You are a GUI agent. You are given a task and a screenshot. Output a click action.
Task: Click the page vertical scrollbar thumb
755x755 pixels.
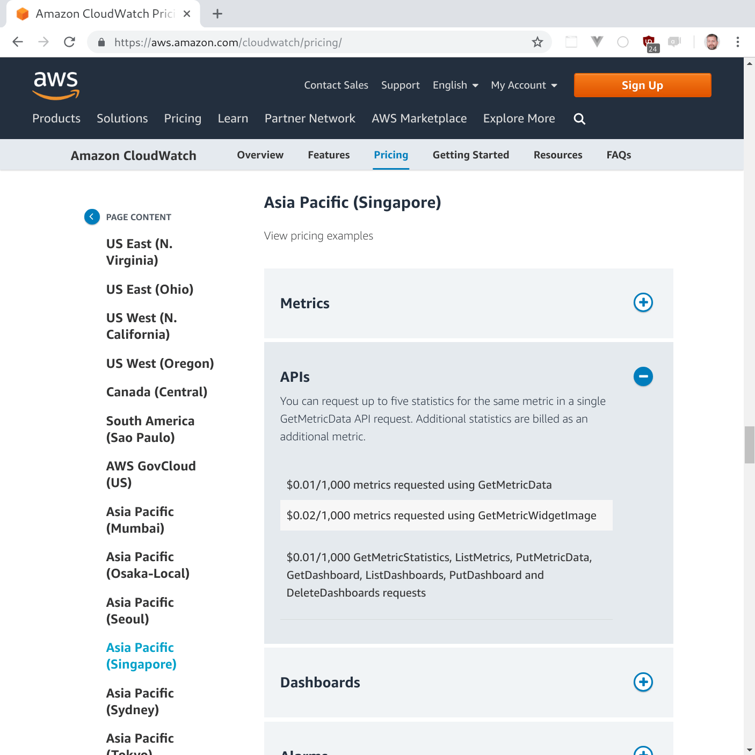[x=749, y=445]
